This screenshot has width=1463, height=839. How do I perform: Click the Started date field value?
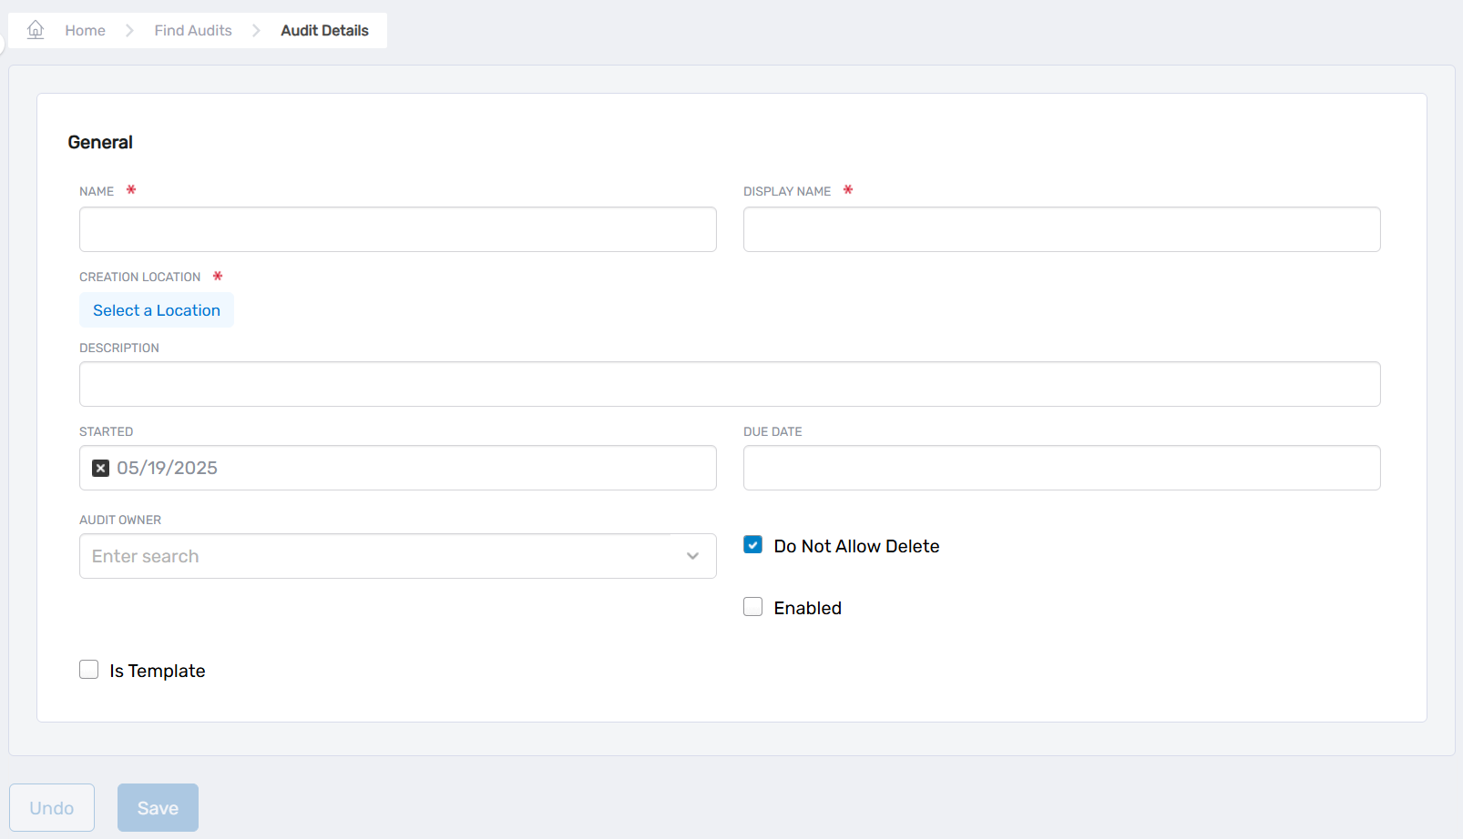[168, 468]
